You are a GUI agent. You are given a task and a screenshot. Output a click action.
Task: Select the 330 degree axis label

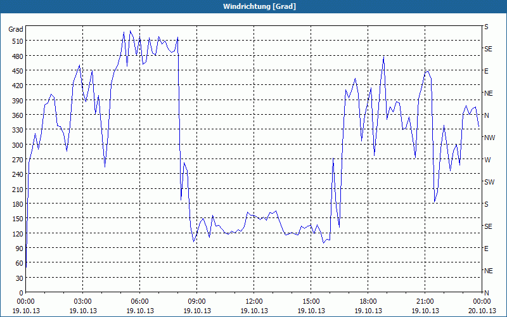(18, 130)
